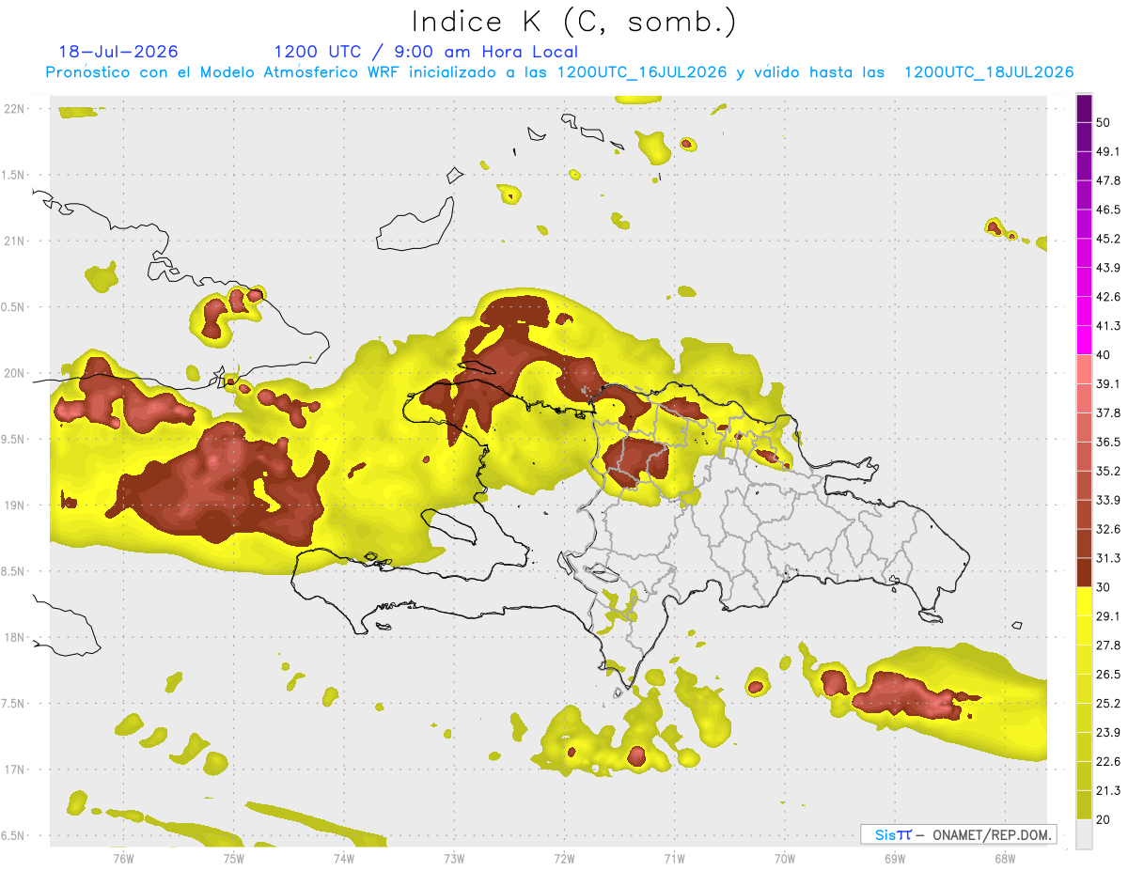Click the legend value "45.2"
The height and width of the screenshot is (871, 1128).
pos(1108,239)
